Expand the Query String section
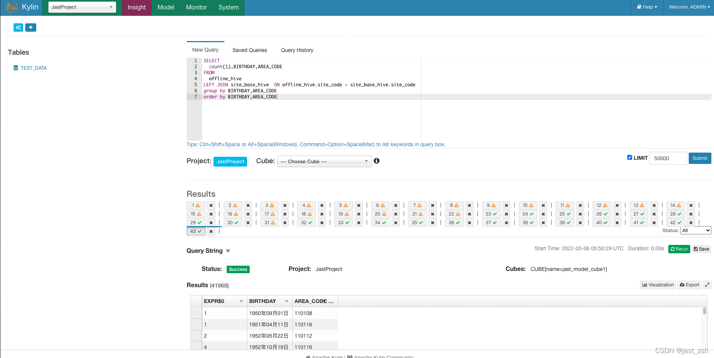 pos(228,251)
